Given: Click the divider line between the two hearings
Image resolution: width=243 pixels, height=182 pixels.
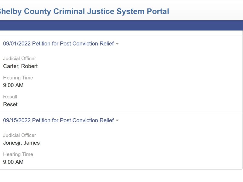Looking at the screenshot, I should coord(122,112).
